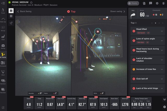Open the Compare tool
The image size is (167, 111).
point(3,63)
